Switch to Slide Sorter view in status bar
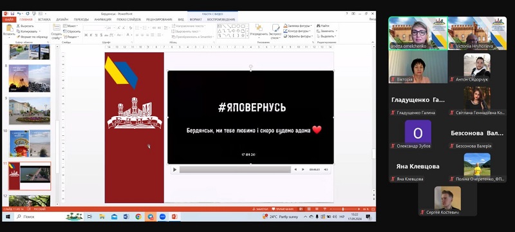This screenshot has height=232, width=515. [x=309, y=209]
